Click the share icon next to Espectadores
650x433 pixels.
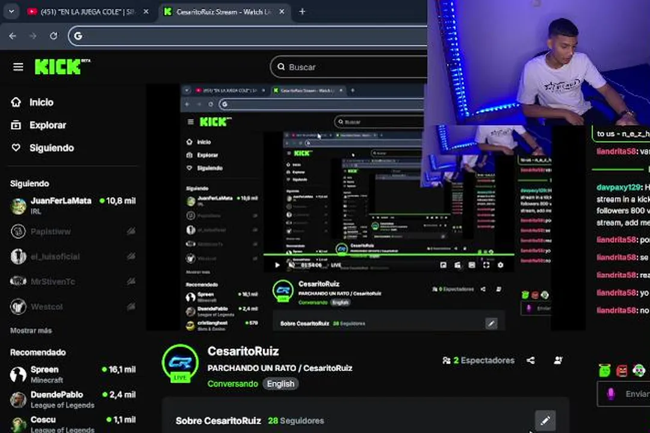[x=531, y=360]
